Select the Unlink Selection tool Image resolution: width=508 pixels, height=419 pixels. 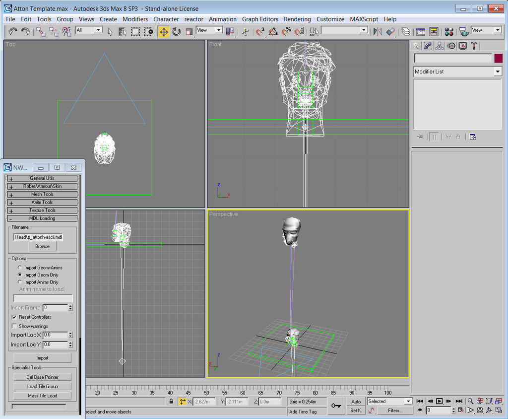(x=54, y=31)
